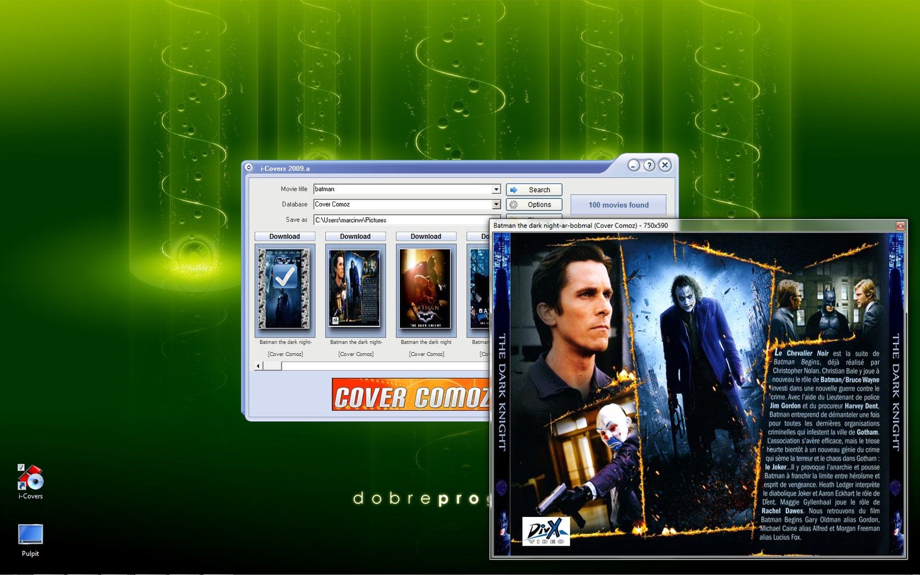The width and height of the screenshot is (920, 575).
Task: Close the Batman cover preview window
Action: tap(900, 226)
